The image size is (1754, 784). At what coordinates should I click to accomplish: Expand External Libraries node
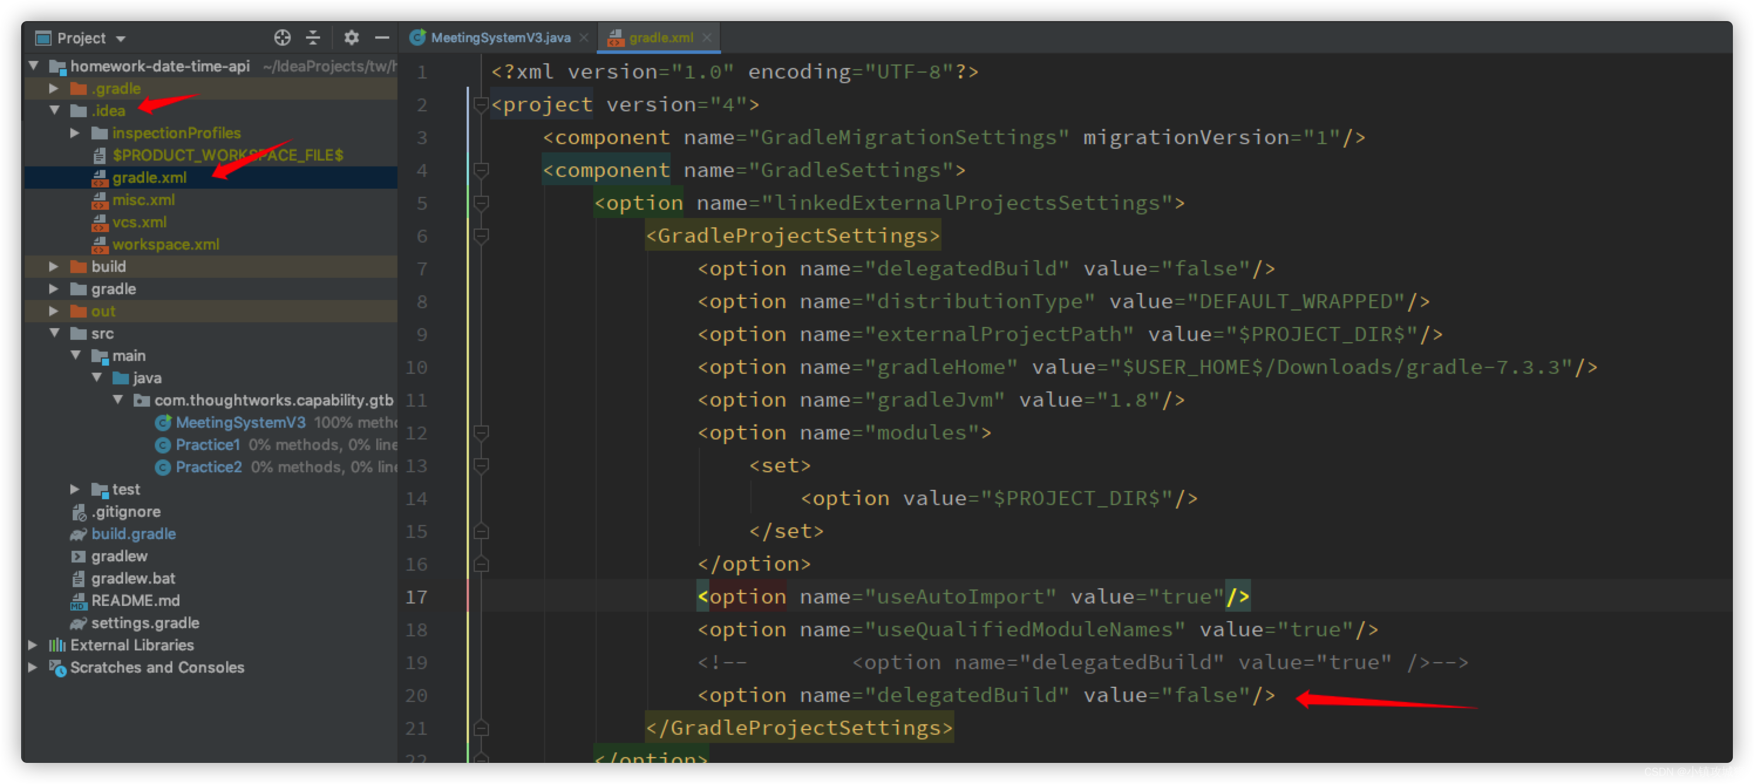click(x=33, y=645)
